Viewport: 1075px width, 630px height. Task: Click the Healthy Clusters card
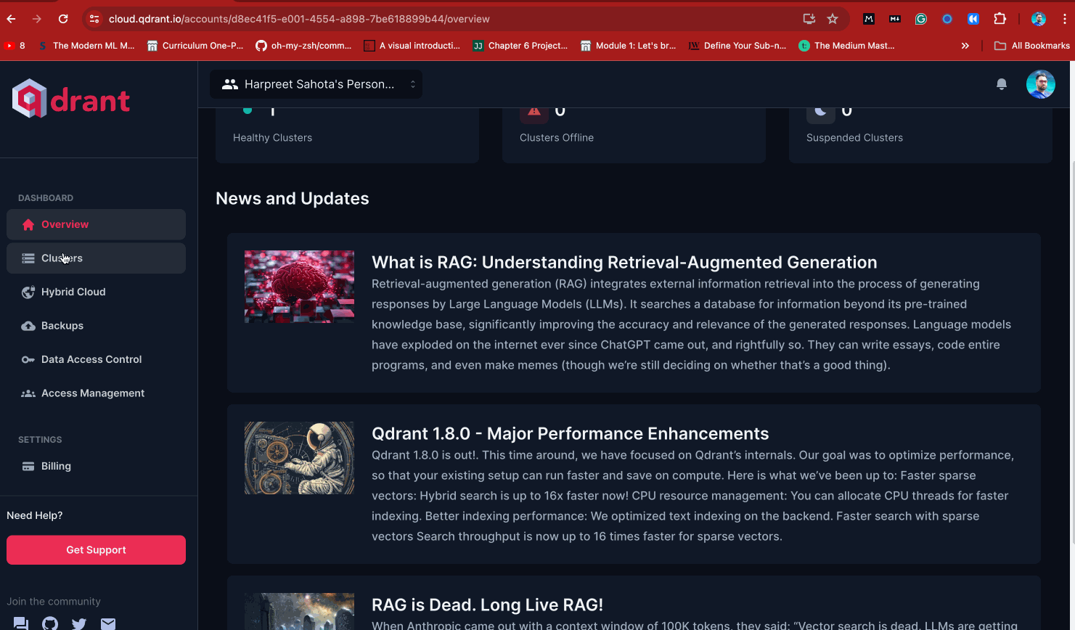point(347,135)
